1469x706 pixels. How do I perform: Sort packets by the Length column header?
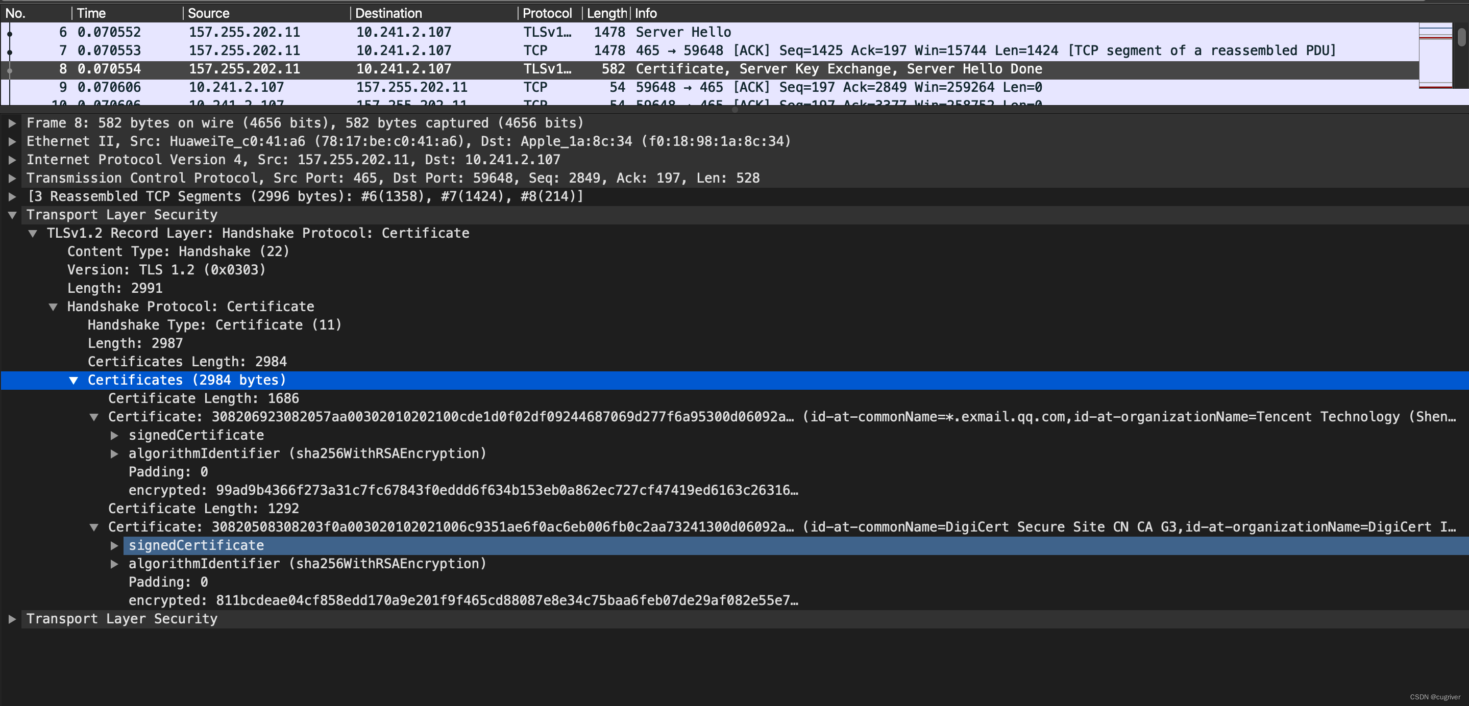606,13
